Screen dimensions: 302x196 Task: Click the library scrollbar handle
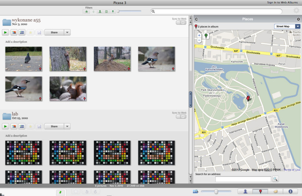pyautogui.click(x=191, y=99)
